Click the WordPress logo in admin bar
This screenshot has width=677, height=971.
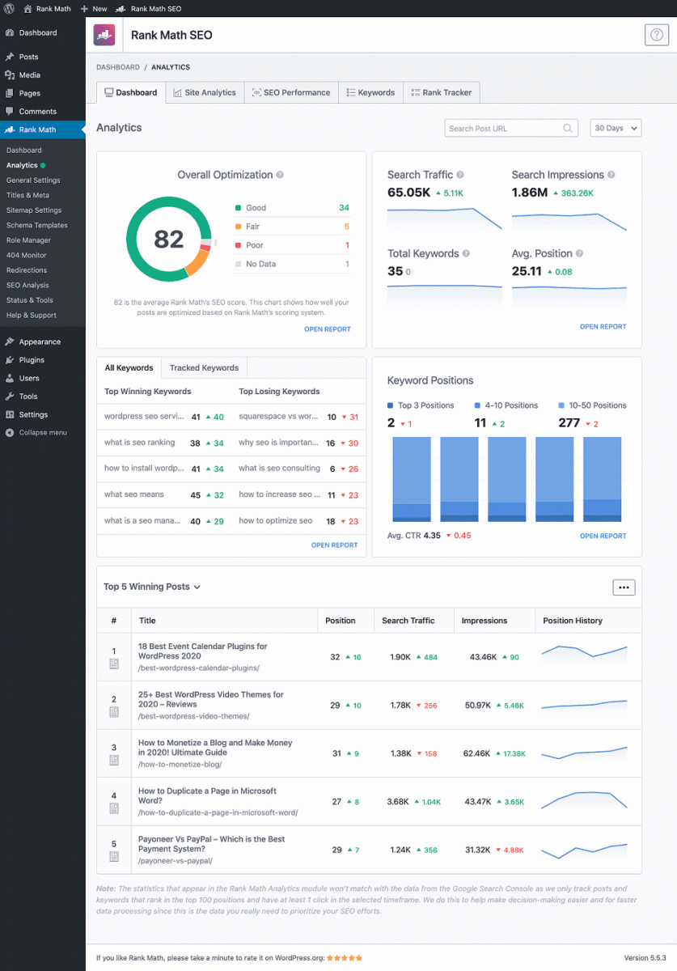click(9, 8)
